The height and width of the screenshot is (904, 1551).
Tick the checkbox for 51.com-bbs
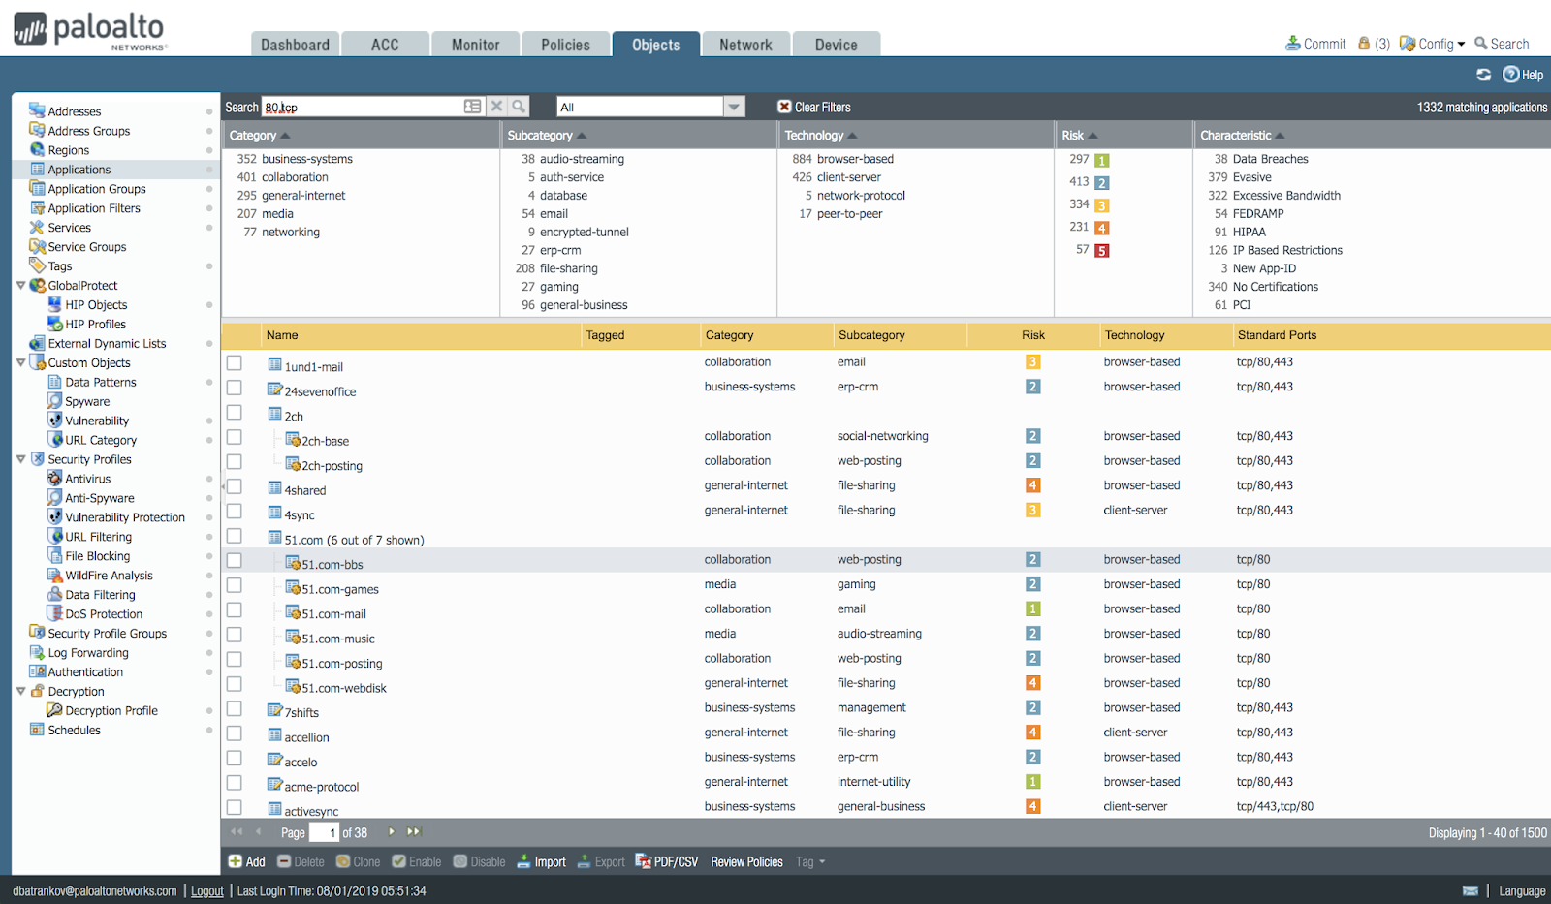pyautogui.click(x=235, y=560)
